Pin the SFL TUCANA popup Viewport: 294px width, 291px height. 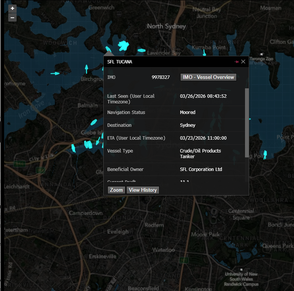(x=236, y=62)
